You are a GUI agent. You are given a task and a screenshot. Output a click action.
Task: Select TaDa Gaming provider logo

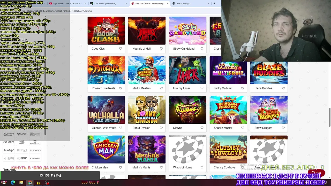click(9, 158)
